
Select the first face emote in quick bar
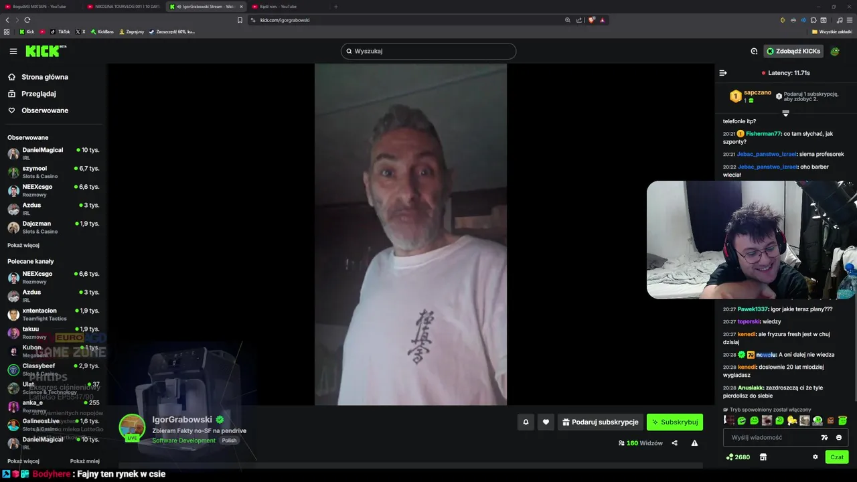pos(728,420)
